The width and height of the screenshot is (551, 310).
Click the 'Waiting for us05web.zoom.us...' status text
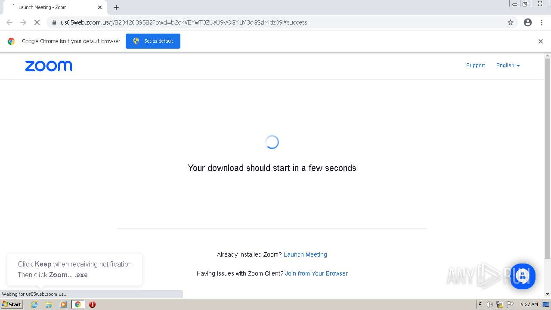34,294
